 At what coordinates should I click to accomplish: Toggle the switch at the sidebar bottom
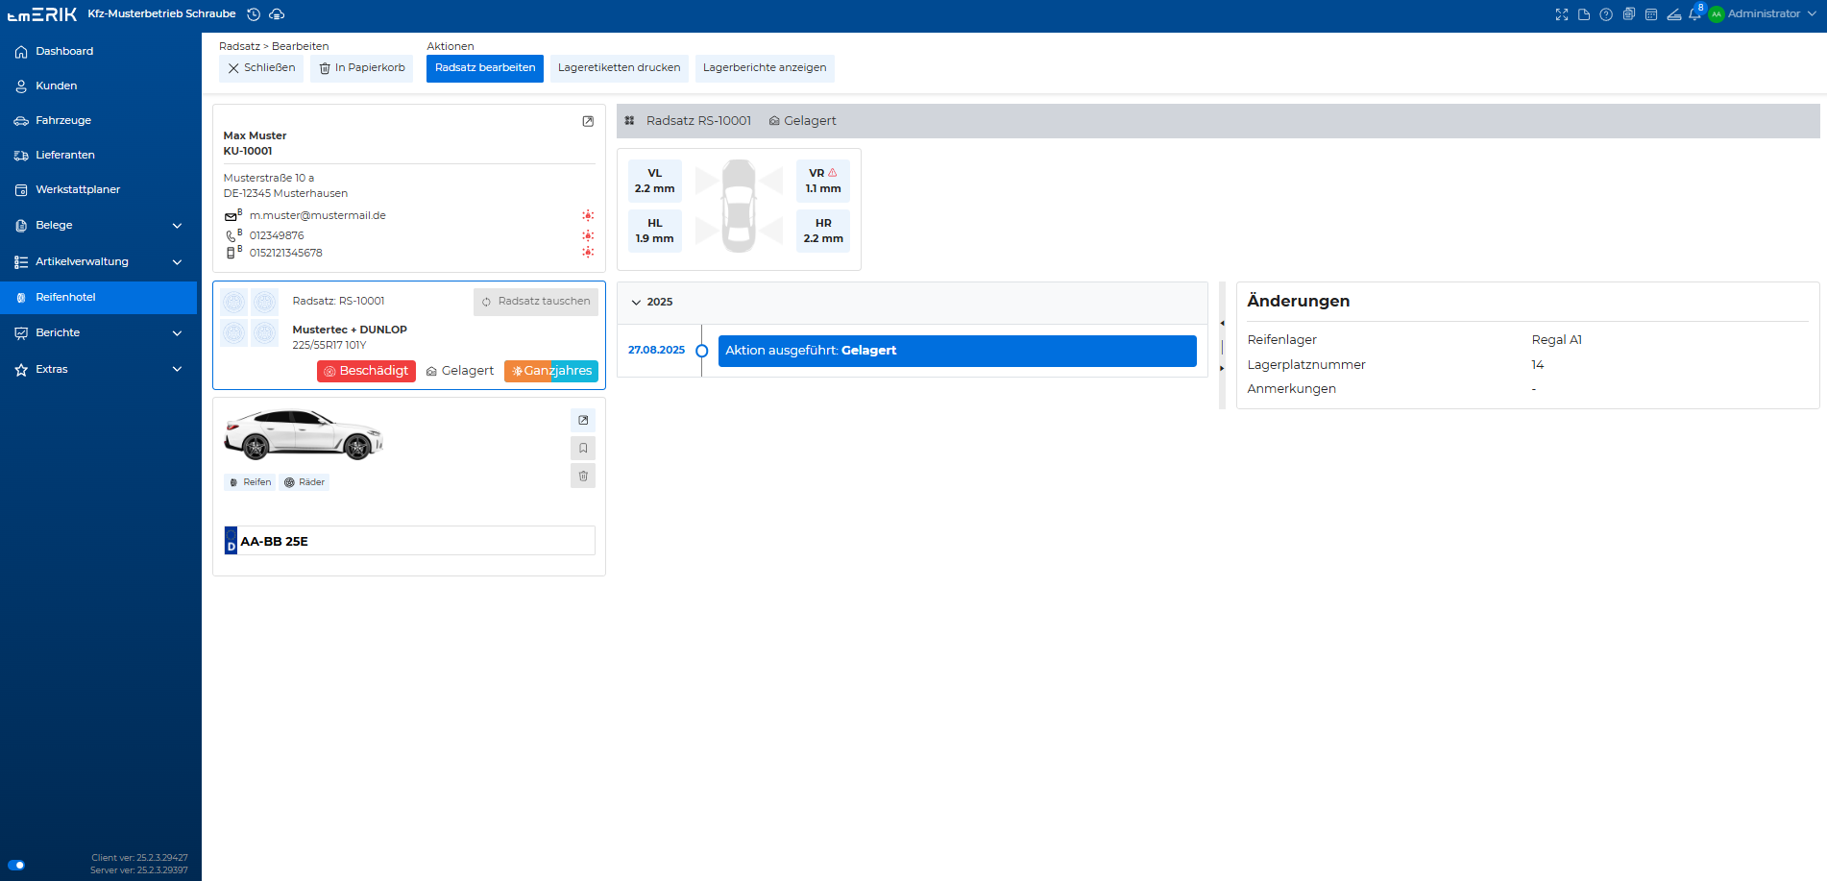[16, 865]
